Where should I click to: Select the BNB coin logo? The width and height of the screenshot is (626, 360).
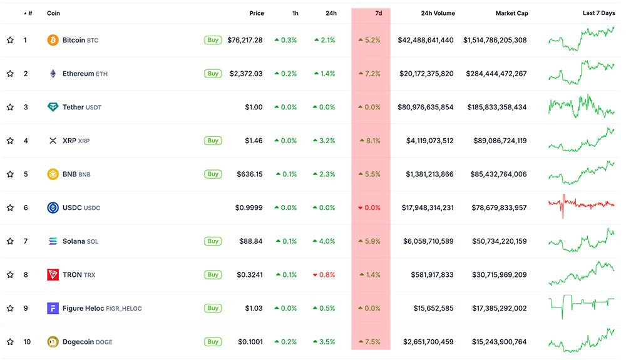(x=53, y=174)
